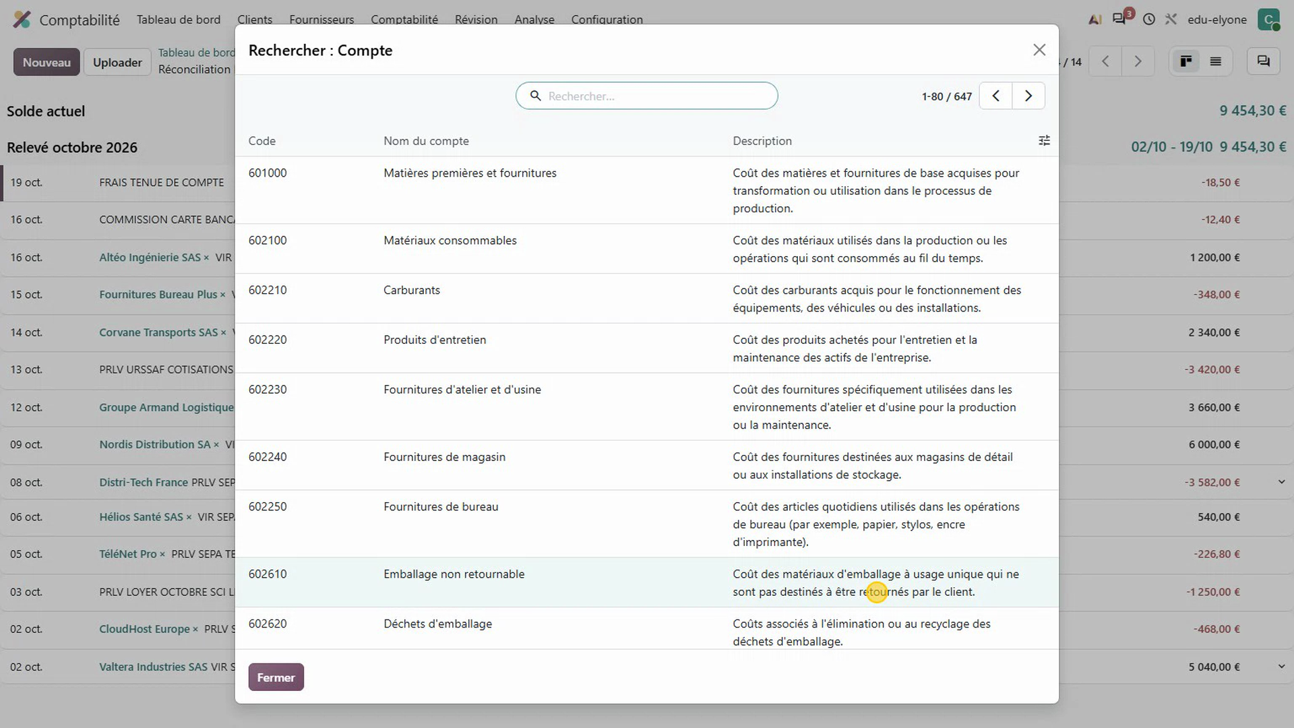Select Fournitures d'atelier et d'usine account
Viewport: 1294px width, 728px height.
pyautogui.click(x=647, y=406)
